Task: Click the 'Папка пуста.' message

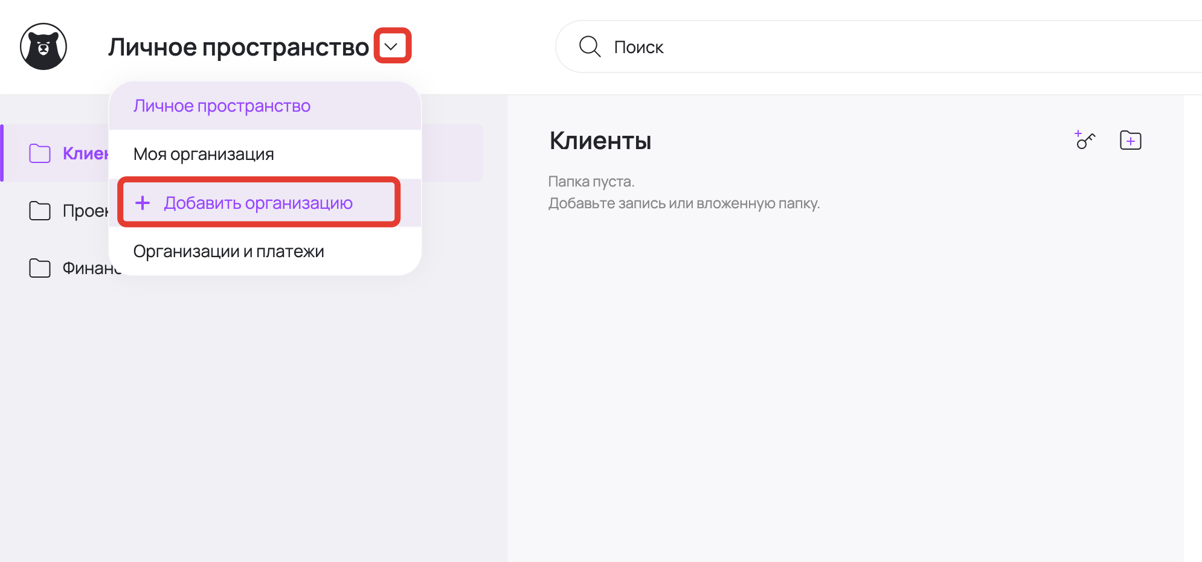Action: [x=591, y=181]
